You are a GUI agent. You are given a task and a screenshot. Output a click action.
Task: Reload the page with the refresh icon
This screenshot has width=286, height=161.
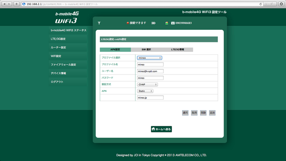pos(260,4)
